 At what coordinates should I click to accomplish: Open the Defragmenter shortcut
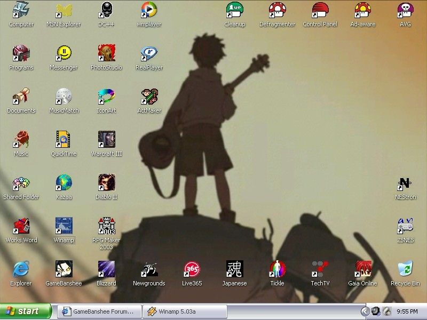[277, 10]
